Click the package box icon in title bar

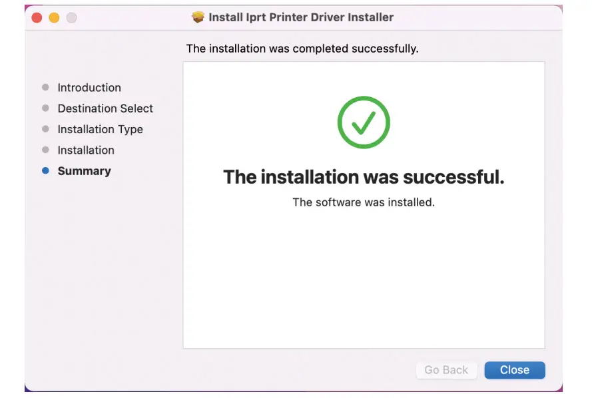(198, 17)
